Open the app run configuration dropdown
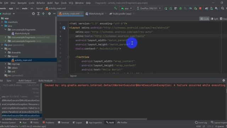The width and height of the screenshot is (227, 128). tap(126, 9)
